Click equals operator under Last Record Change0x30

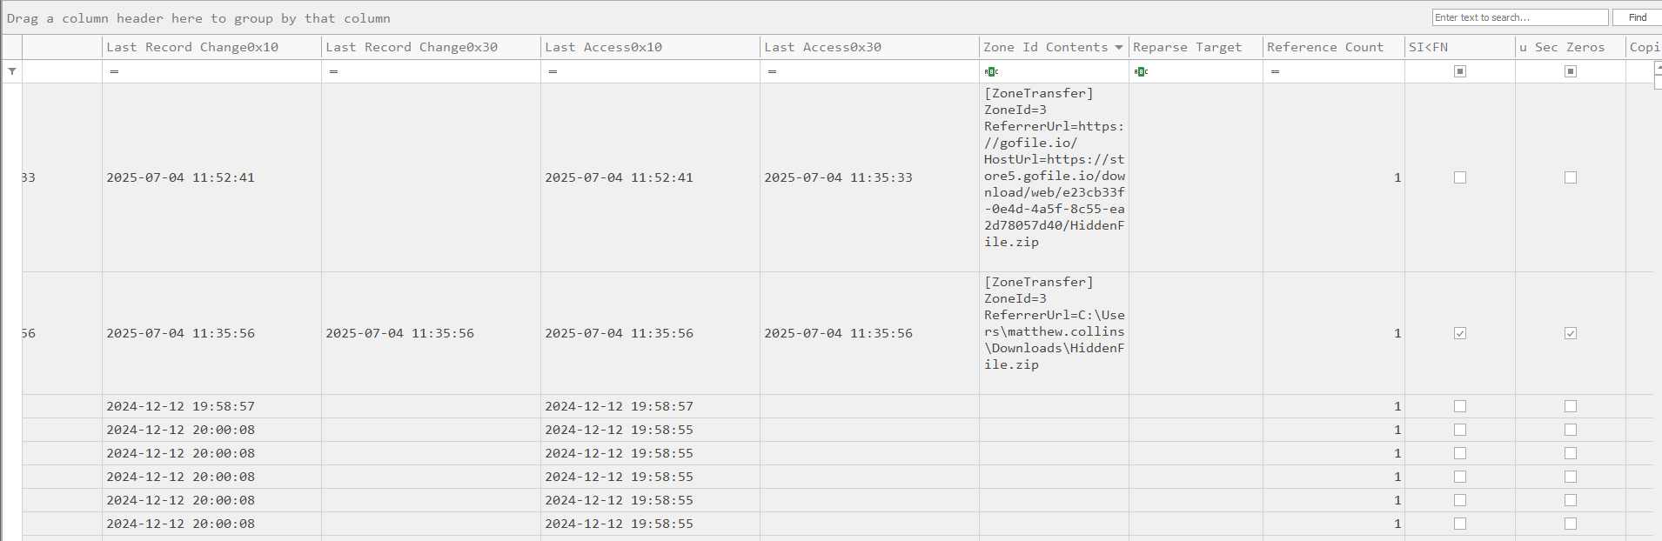click(x=333, y=71)
